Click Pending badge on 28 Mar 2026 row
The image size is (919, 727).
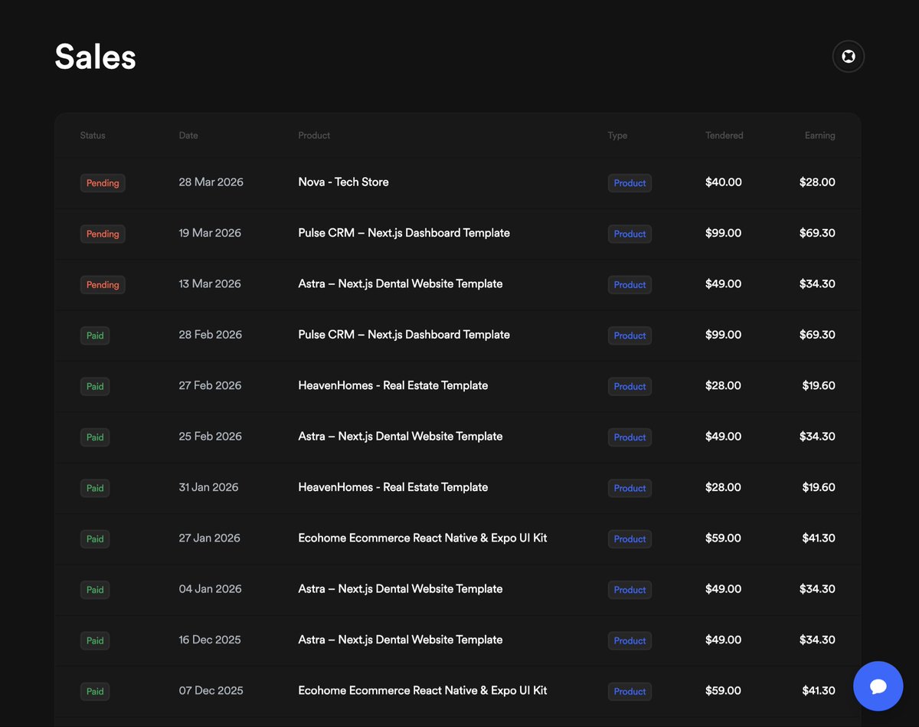click(x=103, y=183)
